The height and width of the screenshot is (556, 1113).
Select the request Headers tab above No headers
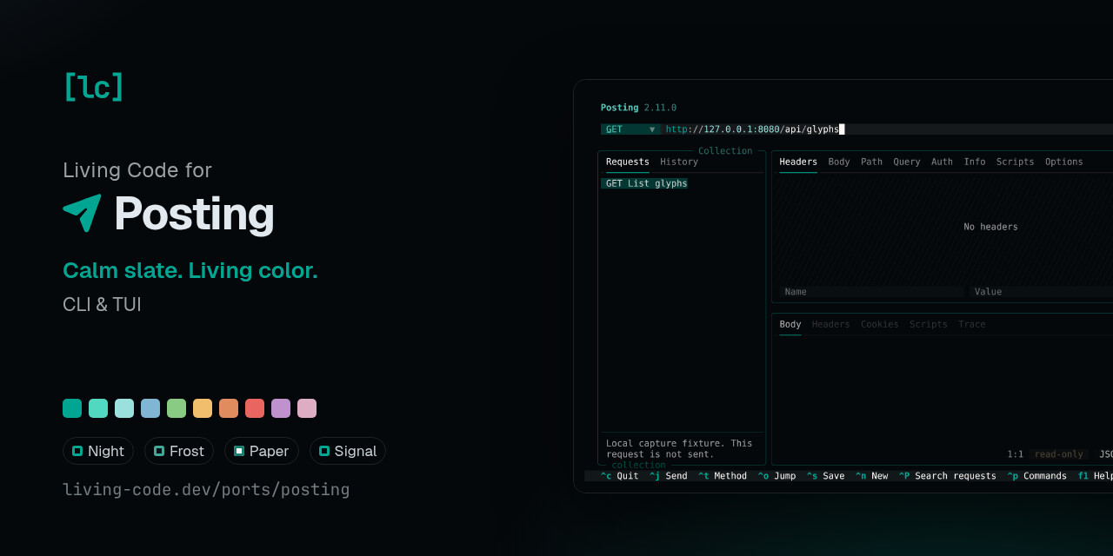click(x=798, y=162)
